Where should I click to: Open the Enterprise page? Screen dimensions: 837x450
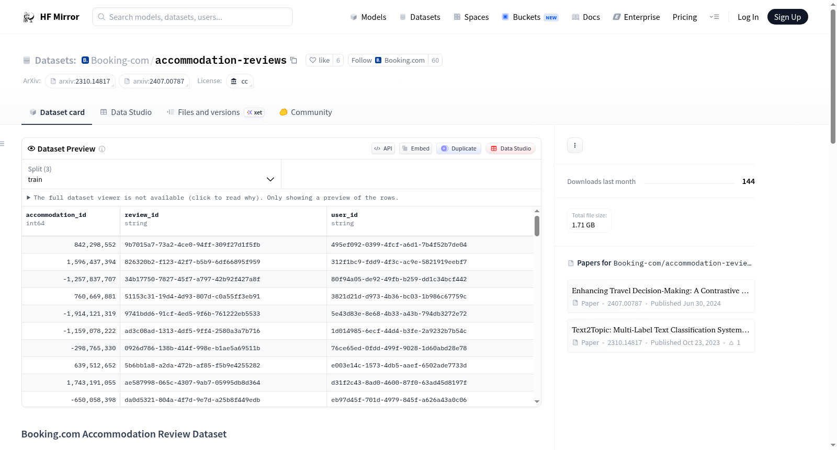(x=636, y=17)
